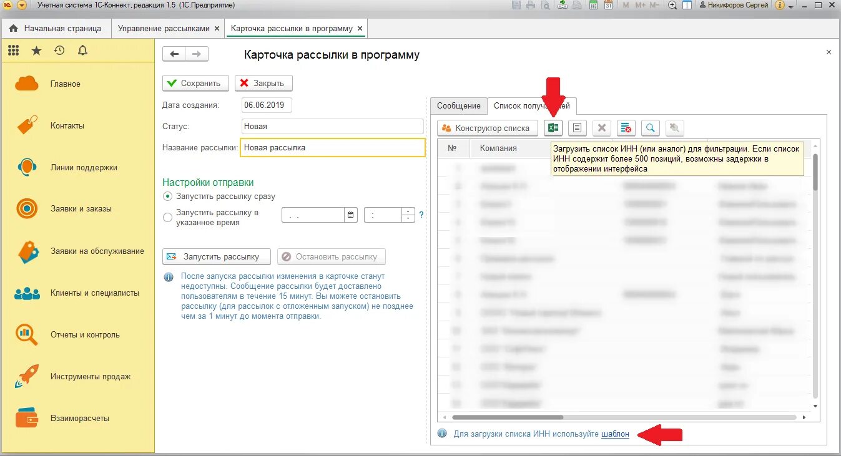Click the main menu dropdown circle in title bar
The width and height of the screenshot is (841, 456).
(x=22, y=5)
